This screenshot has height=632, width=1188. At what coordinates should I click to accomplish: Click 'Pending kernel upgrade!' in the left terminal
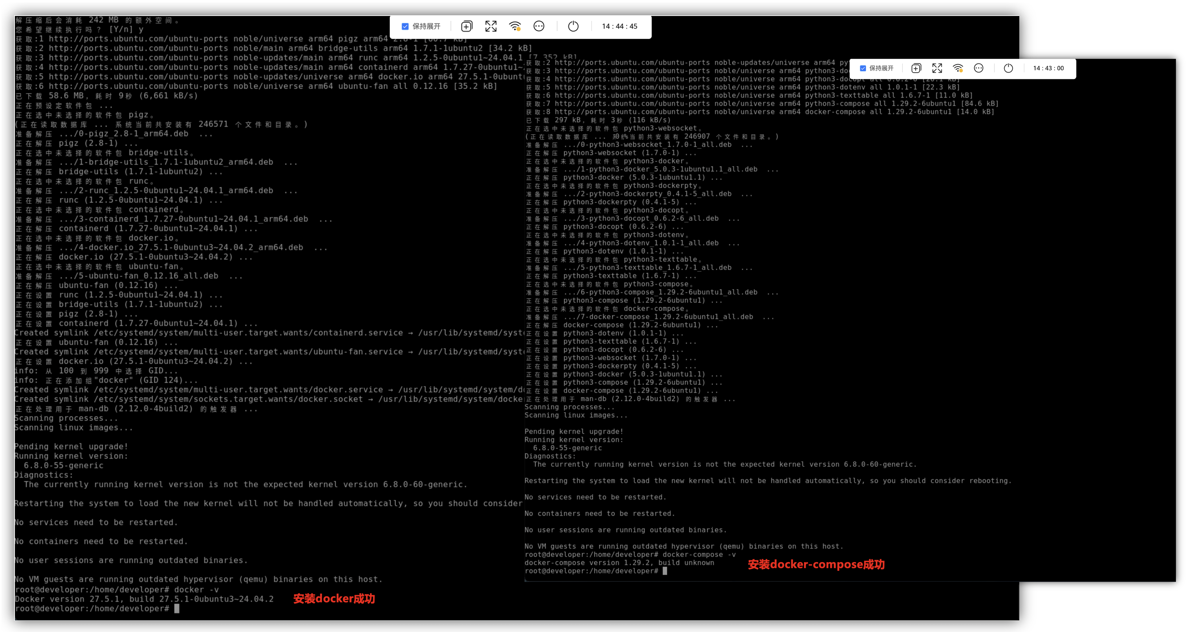71,446
